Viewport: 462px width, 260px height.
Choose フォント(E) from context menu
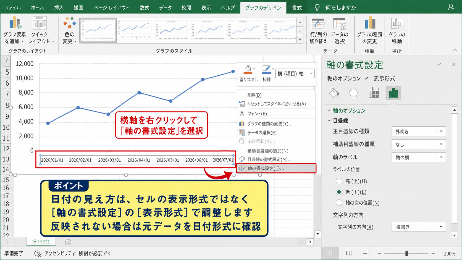[276, 114]
